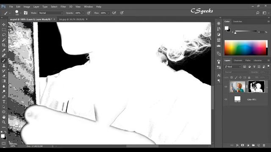
Task: Open the Color panel options menu
Action: point(268,22)
